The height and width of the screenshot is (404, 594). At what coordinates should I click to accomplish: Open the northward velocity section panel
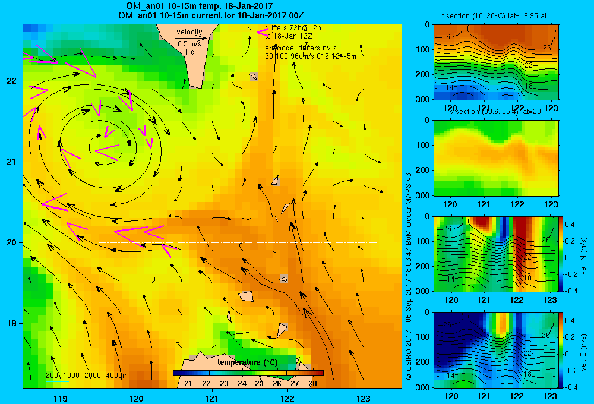pyautogui.click(x=496, y=254)
